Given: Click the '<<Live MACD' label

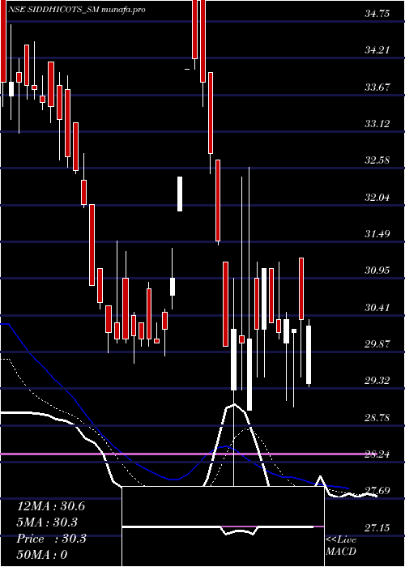Looking at the screenshot, I should coord(341,546).
